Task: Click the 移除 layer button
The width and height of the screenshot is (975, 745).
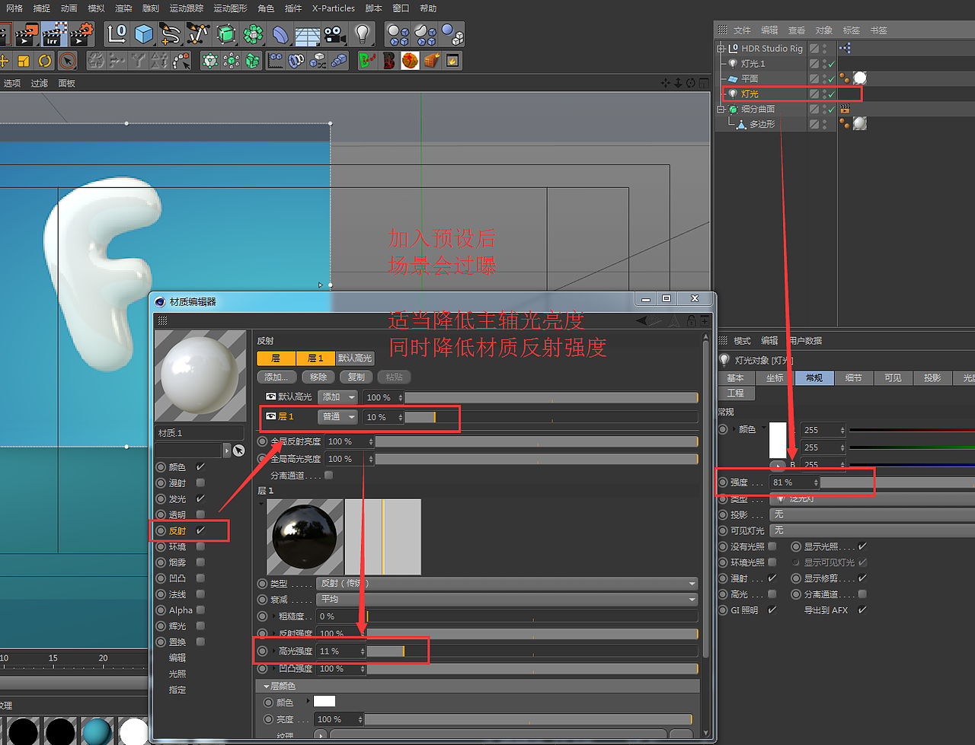Action: coord(318,377)
